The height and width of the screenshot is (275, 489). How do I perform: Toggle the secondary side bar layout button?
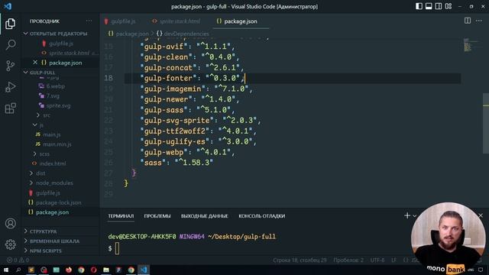439,6
